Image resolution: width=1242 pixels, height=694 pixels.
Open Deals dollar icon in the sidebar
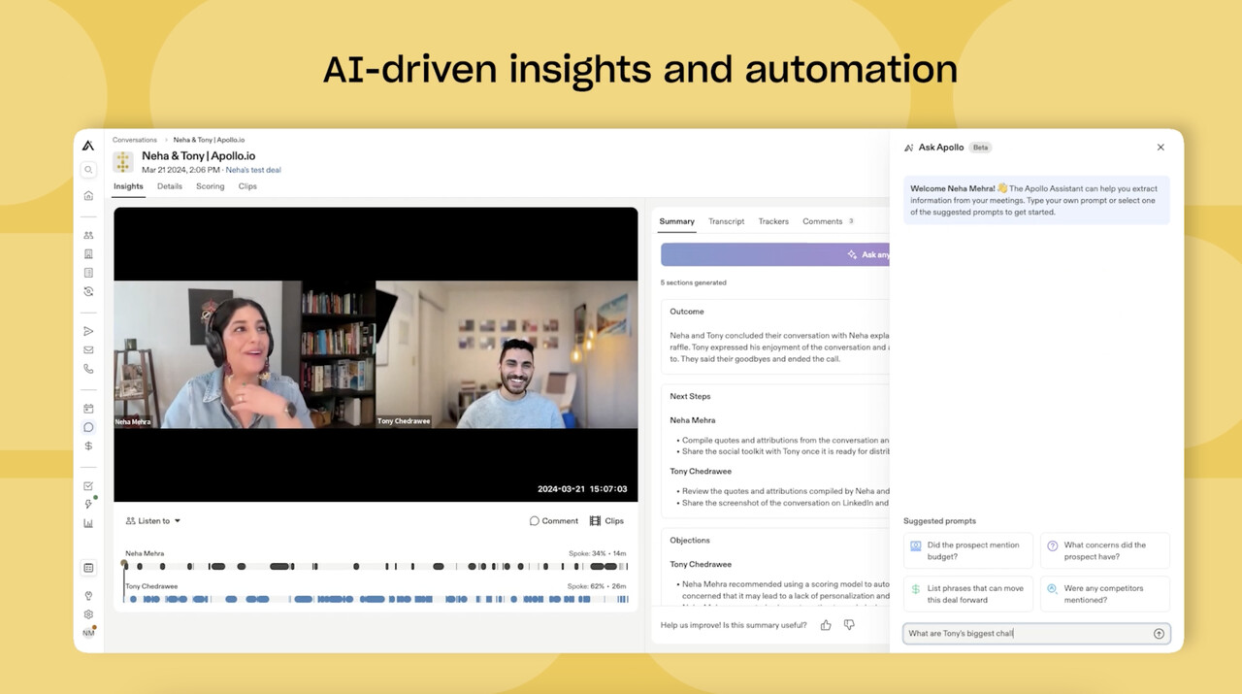click(88, 446)
